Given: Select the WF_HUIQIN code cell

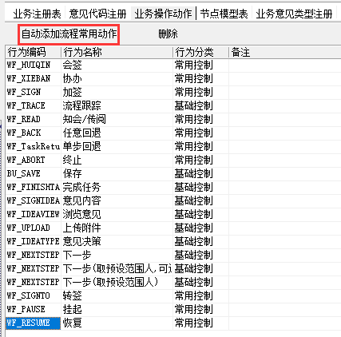Looking at the screenshot, I should pyautogui.click(x=33, y=65).
